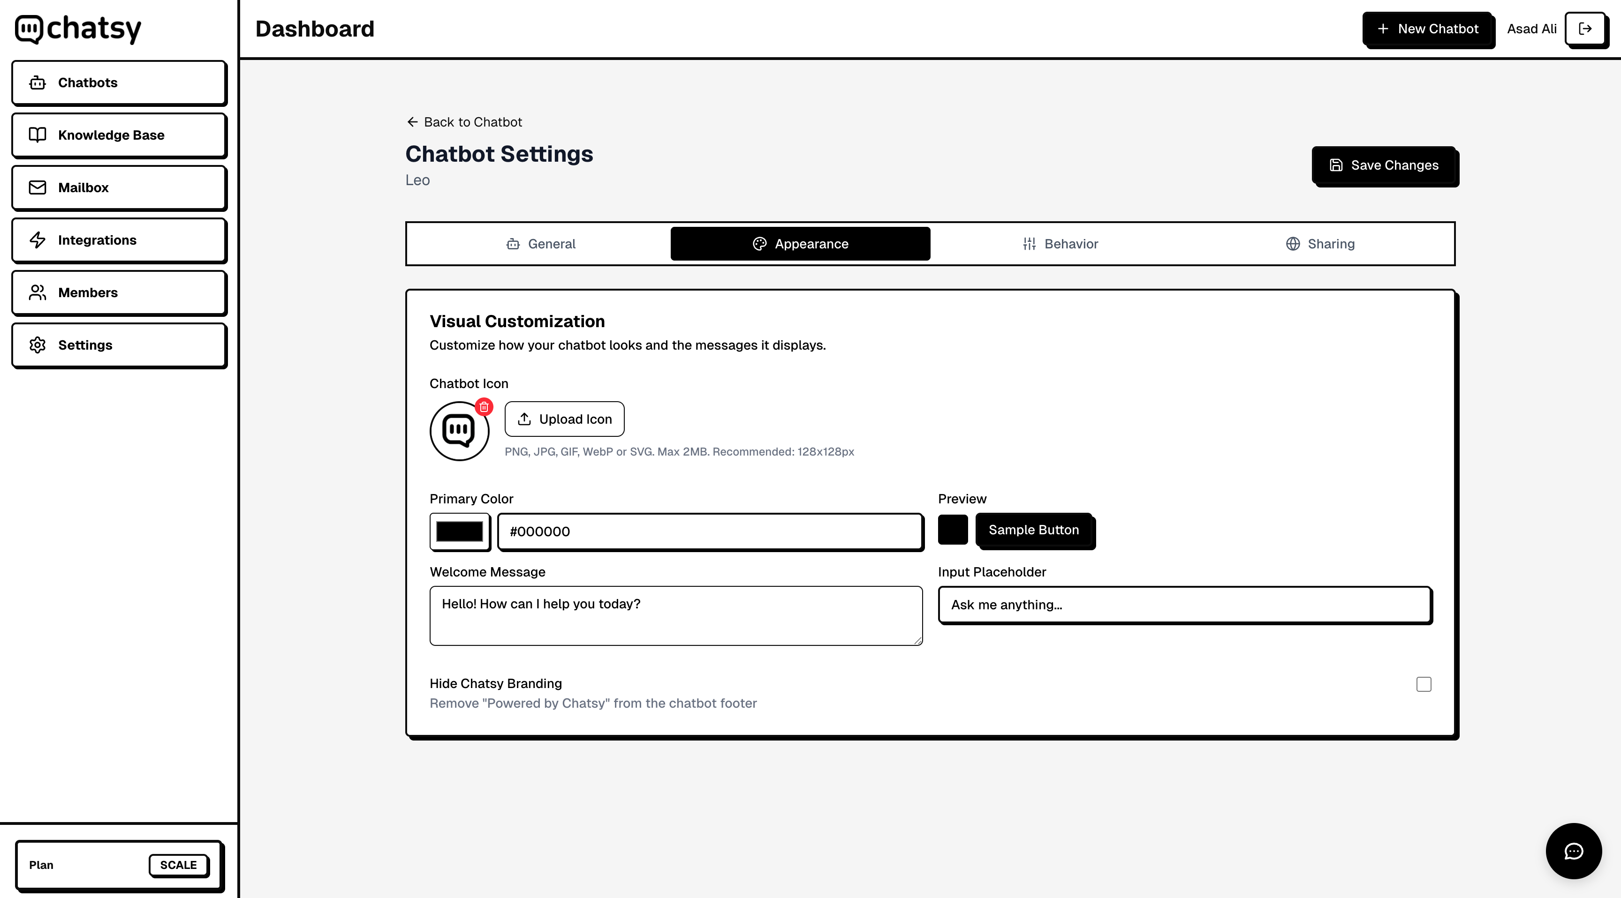Go back via Back to Chatbot link
Screen dimensions: 1621x898
[x=464, y=122]
